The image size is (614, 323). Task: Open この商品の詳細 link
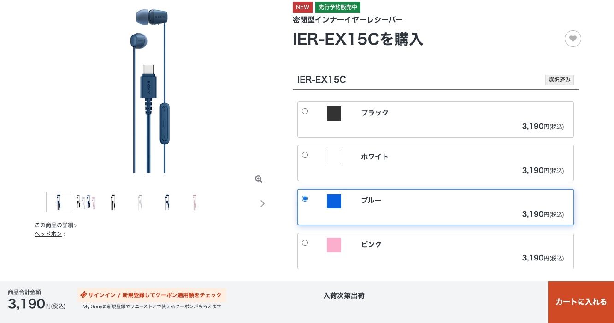point(55,225)
